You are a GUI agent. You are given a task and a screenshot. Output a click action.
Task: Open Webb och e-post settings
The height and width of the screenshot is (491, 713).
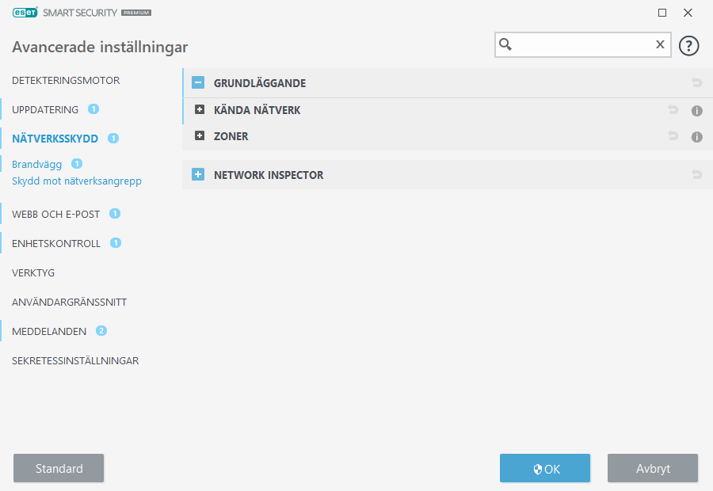[x=55, y=214]
